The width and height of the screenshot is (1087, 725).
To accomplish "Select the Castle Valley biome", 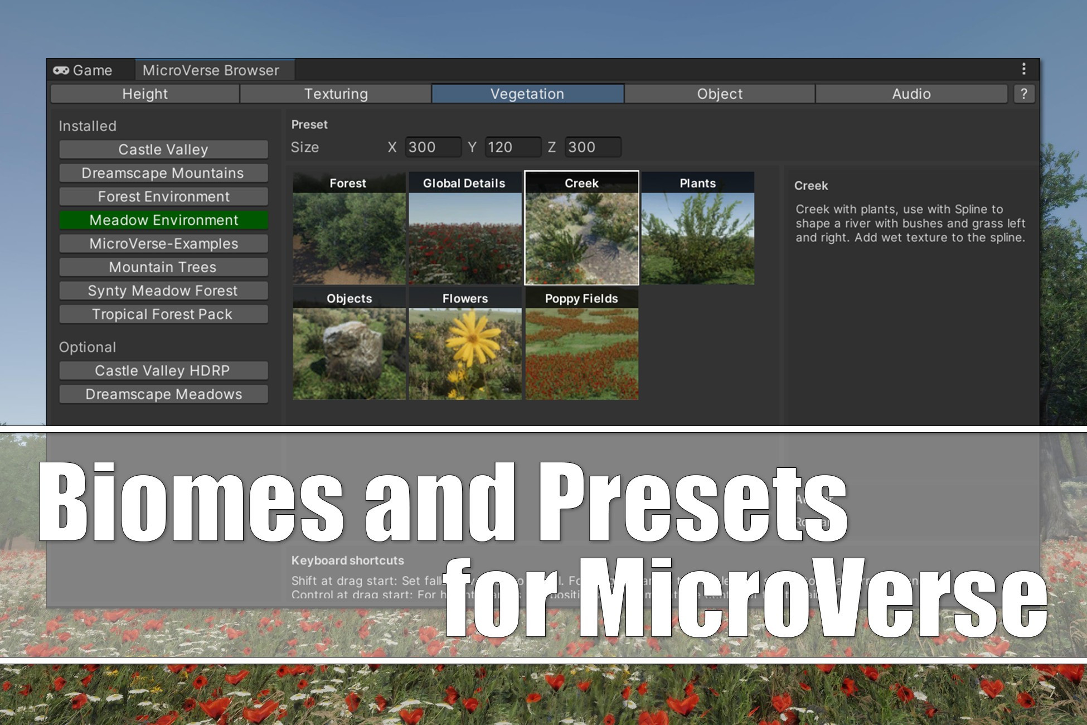I will (163, 149).
